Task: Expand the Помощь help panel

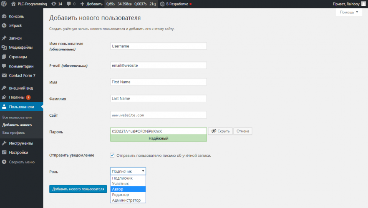Action: coord(348,13)
